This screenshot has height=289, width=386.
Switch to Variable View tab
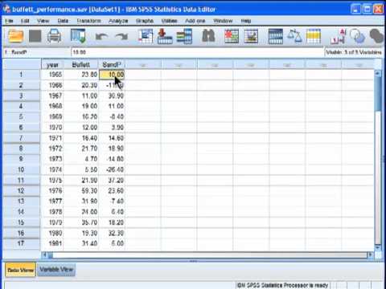point(56,270)
